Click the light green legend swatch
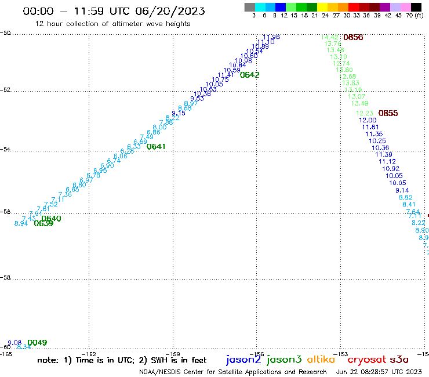429x377 pixels. coord(291,7)
